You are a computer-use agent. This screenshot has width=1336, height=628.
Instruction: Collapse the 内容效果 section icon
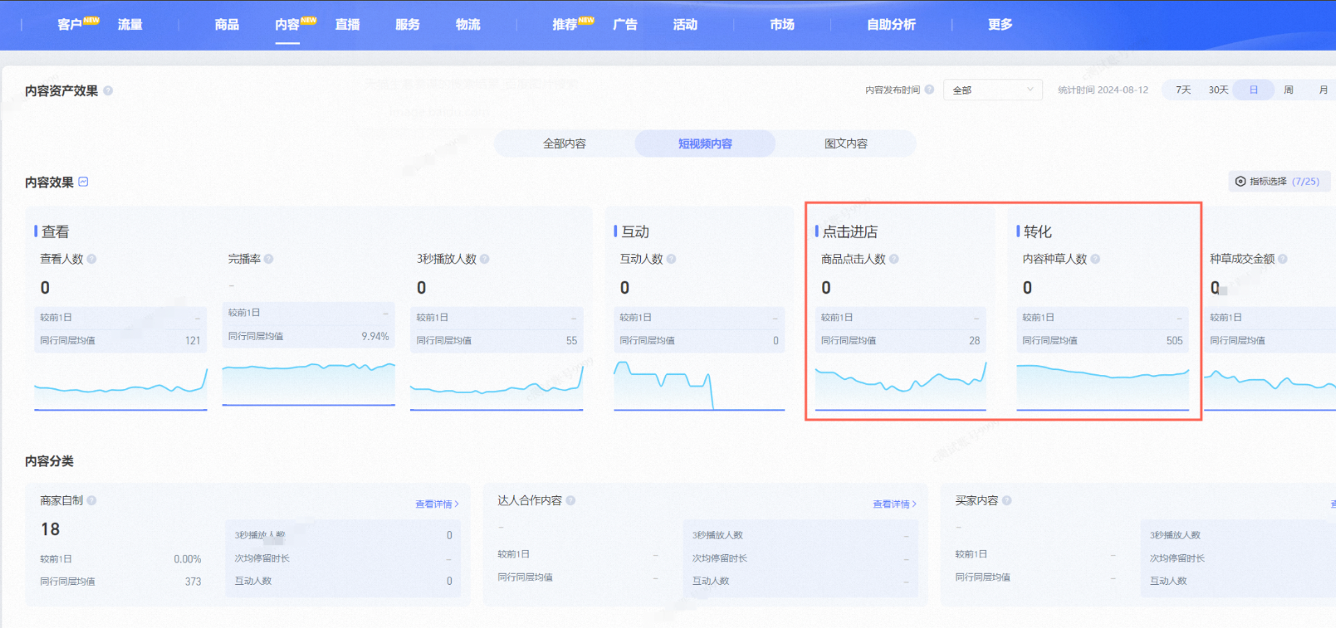click(x=84, y=182)
